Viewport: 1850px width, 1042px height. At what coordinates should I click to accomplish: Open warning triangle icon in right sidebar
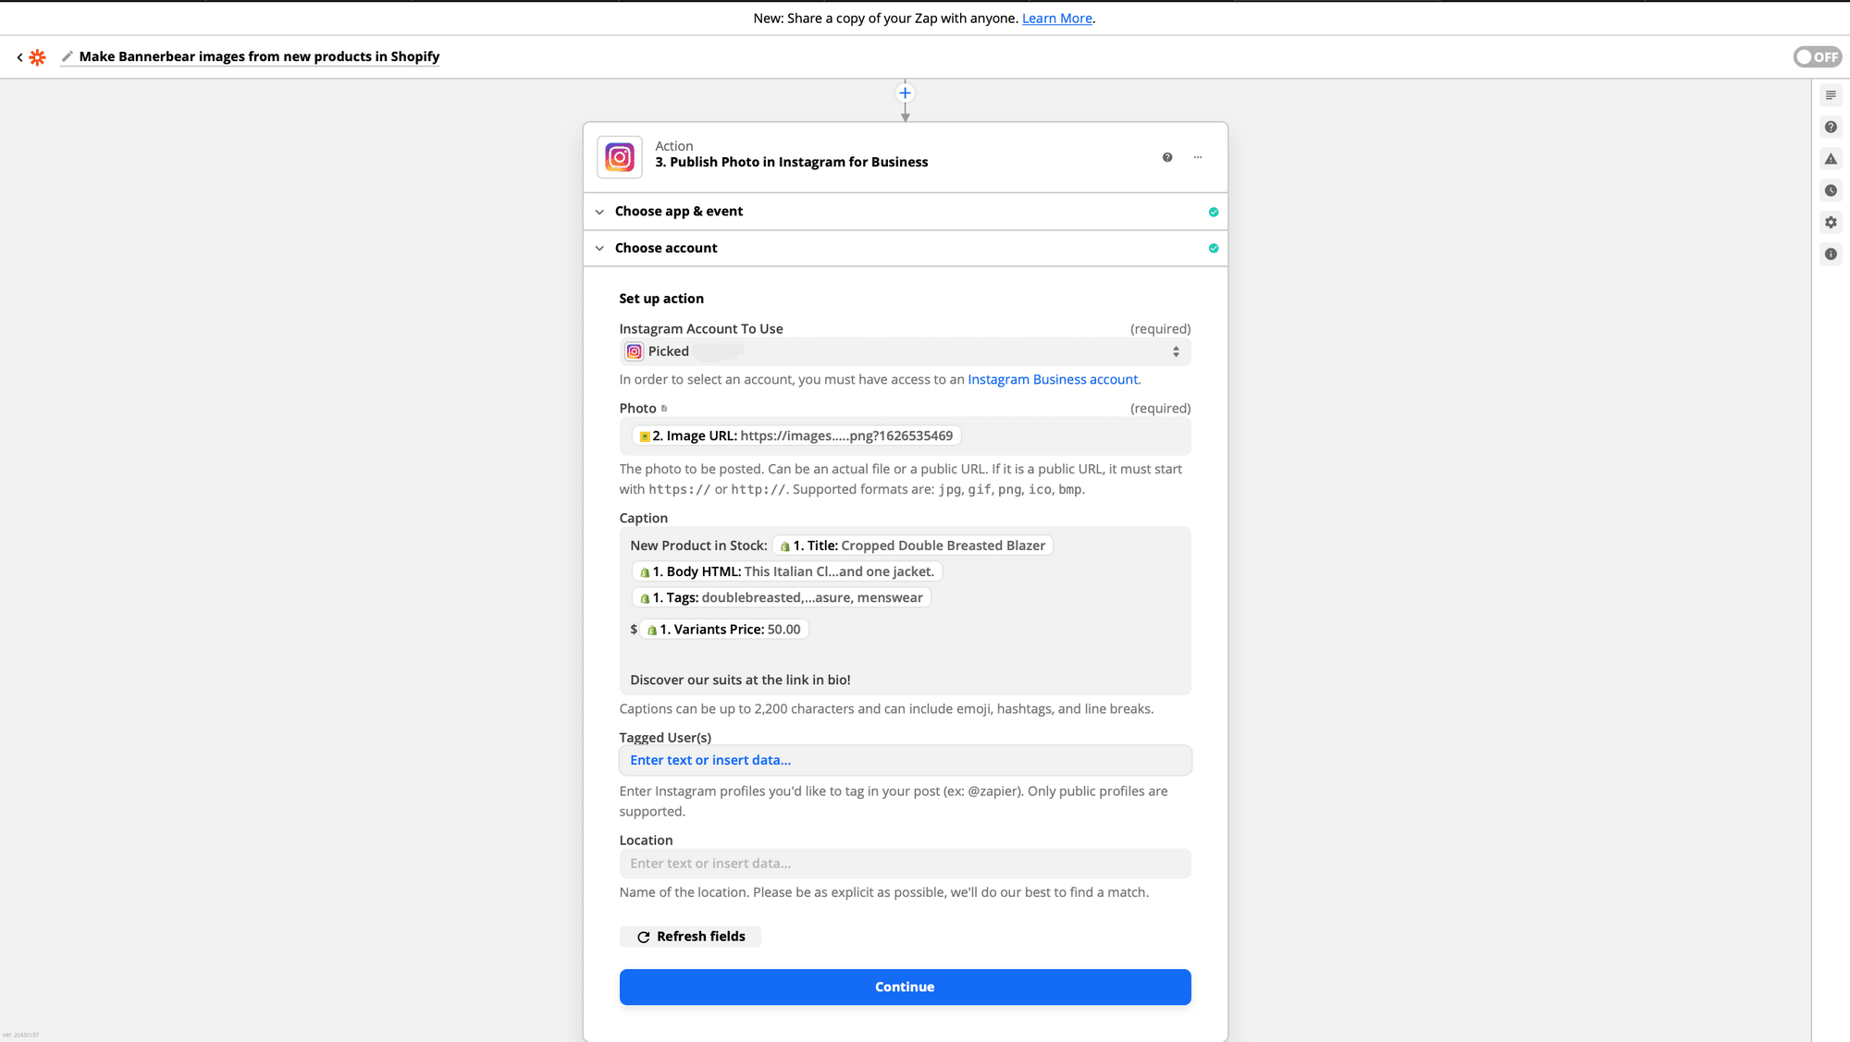(x=1831, y=159)
